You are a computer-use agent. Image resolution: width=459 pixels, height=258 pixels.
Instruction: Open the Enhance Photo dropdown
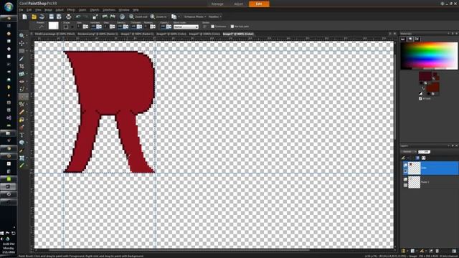click(x=195, y=16)
